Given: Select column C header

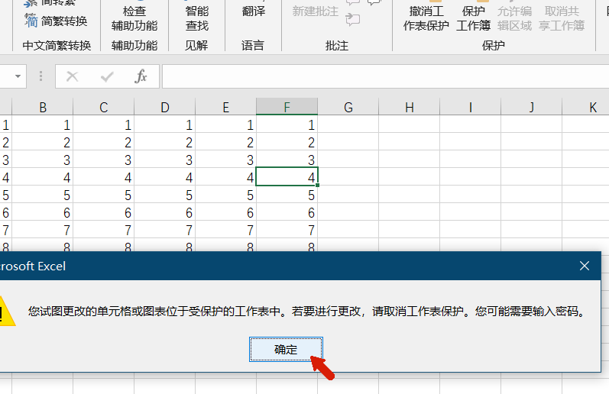Looking at the screenshot, I should [104, 107].
